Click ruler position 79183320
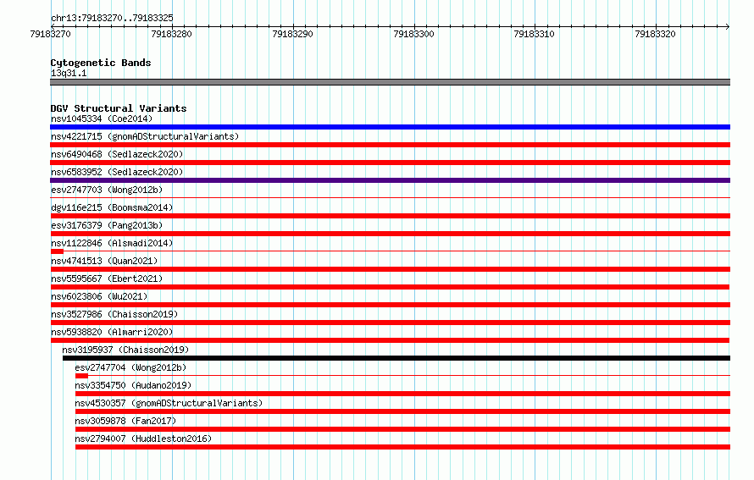The image size is (754, 480). pos(656,34)
